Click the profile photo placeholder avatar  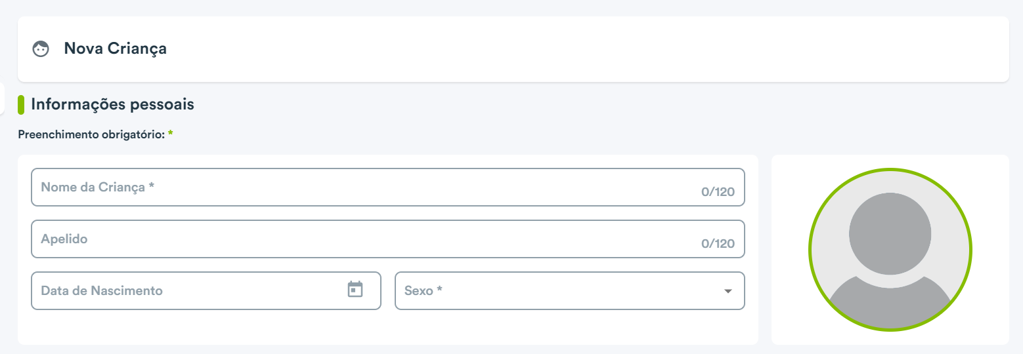pos(890,250)
